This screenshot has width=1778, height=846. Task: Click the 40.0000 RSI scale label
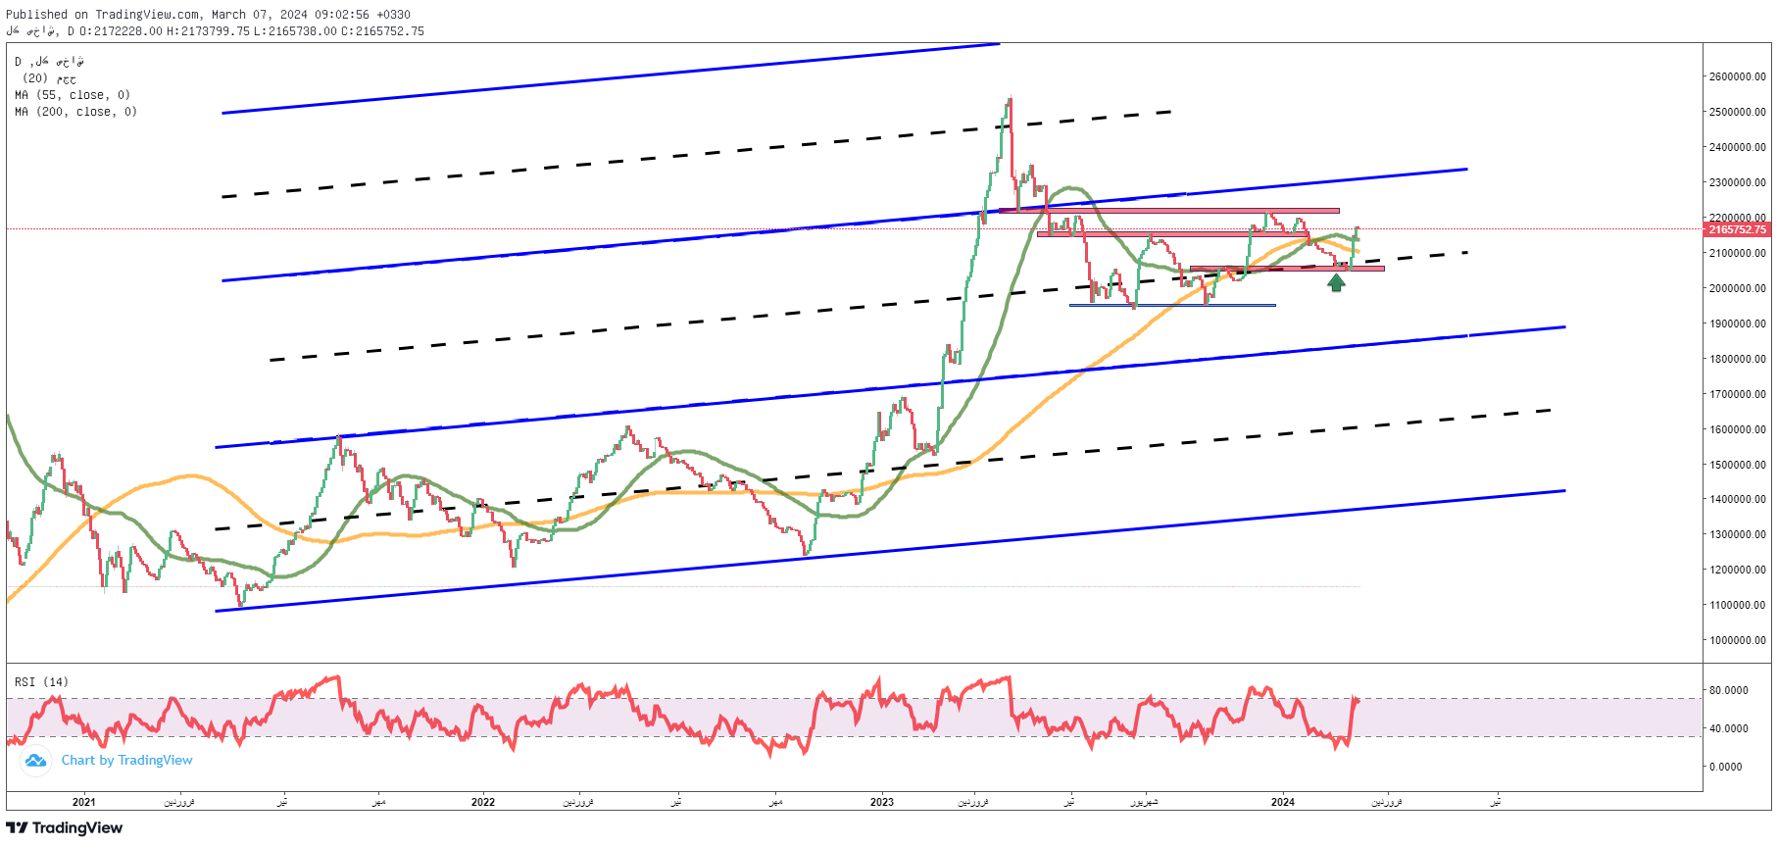pos(1728,728)
